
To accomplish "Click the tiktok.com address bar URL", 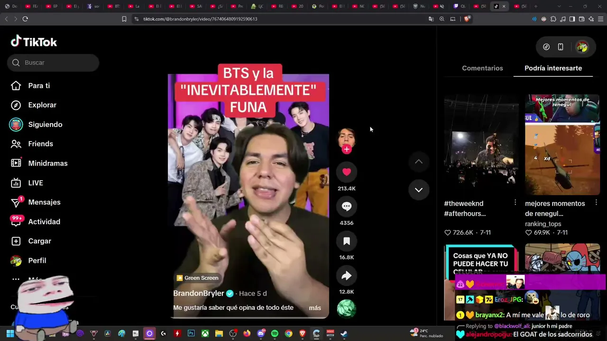I will click(x=200, y=19).
